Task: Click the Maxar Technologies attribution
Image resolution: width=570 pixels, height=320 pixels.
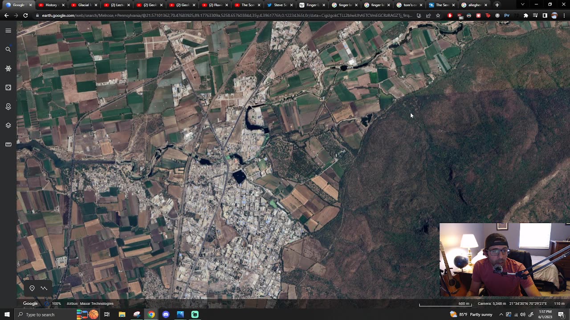Action: (x=97, y=304)
